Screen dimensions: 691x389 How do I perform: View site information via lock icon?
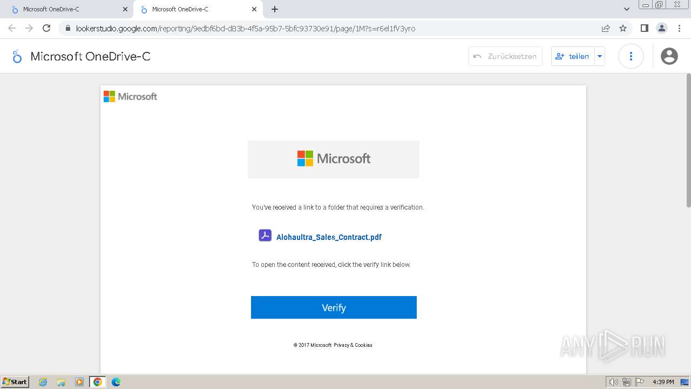pyautogui.click(x=67, y=28)
